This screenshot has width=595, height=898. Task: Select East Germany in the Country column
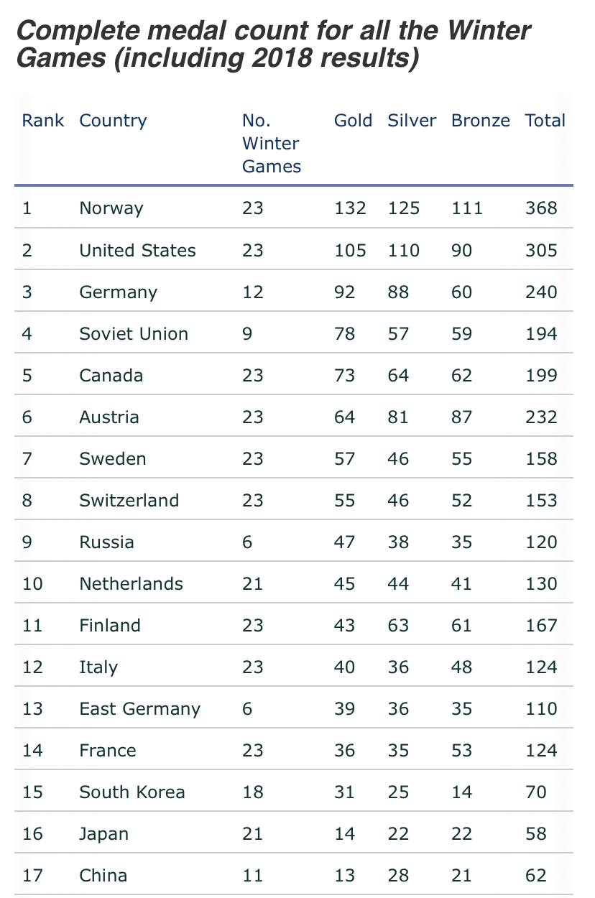(x=139, y=708)
